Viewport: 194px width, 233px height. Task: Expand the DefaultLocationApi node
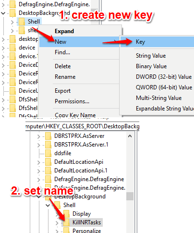point(38,162)
